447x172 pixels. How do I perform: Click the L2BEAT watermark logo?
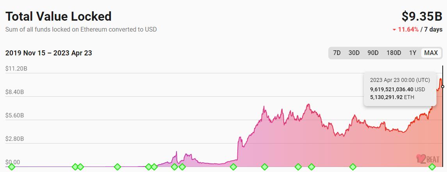point(427,159)
